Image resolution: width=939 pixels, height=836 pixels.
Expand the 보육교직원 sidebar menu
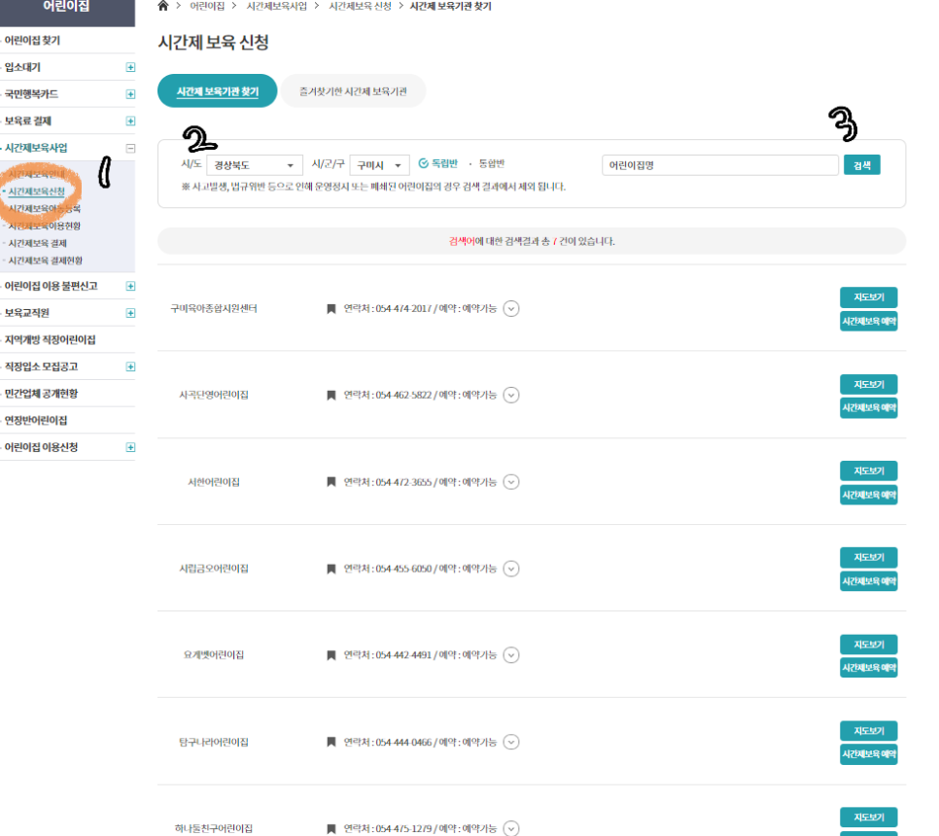tap(130, 313)
